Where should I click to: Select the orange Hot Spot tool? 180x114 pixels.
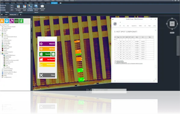pyautogui.click(x=47, y=49)
